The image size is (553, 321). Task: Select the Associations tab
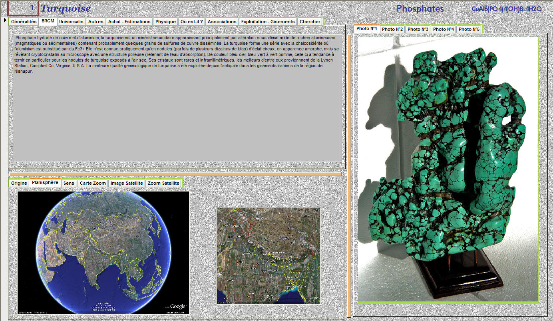(x=222, y=22)
